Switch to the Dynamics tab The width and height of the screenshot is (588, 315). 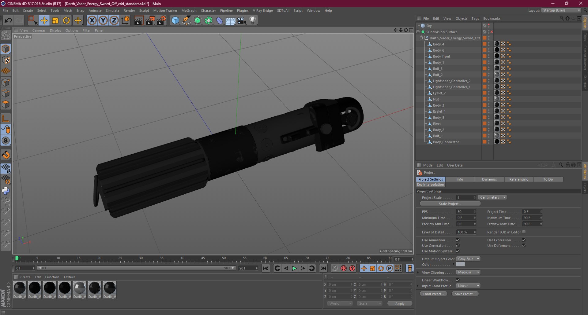(489, 179)
